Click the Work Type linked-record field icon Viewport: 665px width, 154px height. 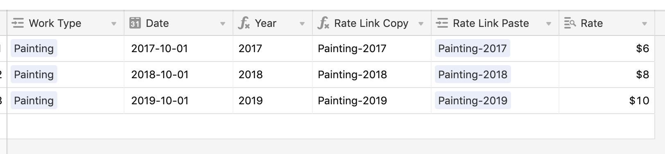[x=18, y=23]
